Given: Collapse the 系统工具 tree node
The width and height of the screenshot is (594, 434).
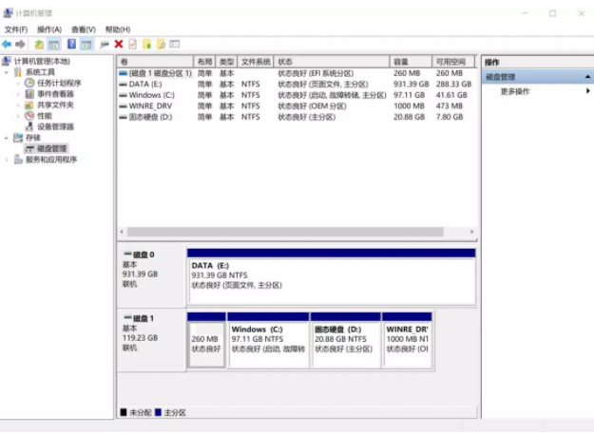Looking at the screenshot, I should (7, 72).
